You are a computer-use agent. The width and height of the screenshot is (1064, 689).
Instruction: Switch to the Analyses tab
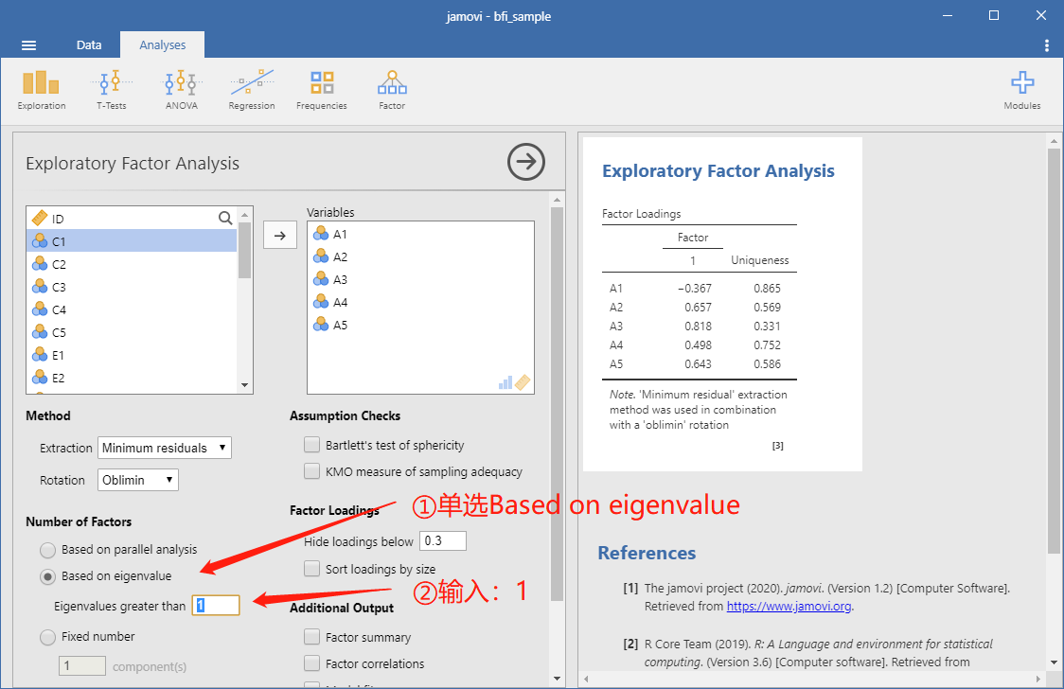tap(162, 44)
